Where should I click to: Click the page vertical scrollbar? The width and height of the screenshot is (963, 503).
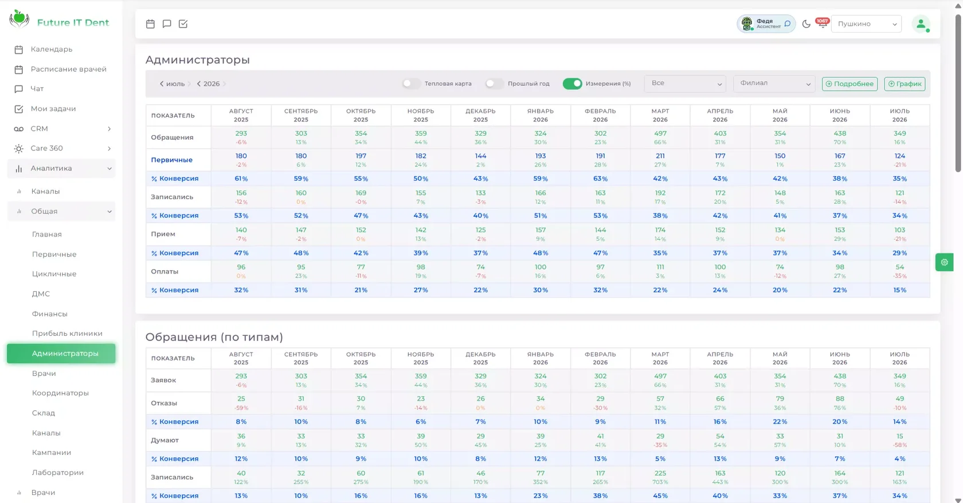point(958,92)
